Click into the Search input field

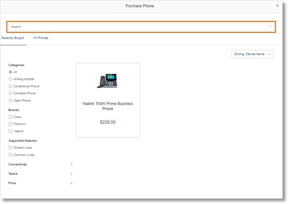[141, 27]
